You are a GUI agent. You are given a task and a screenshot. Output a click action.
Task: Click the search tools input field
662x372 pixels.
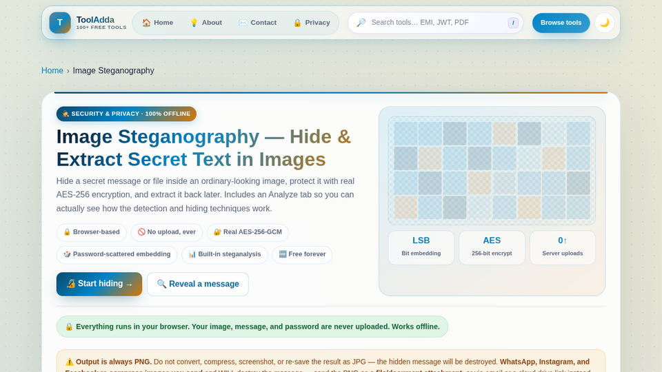436,23
